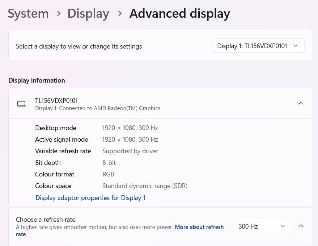The height and width of the screenshot is (246, 318).
Task: Open Display adaptor properties for Display 1
Action: click(90, 198)
